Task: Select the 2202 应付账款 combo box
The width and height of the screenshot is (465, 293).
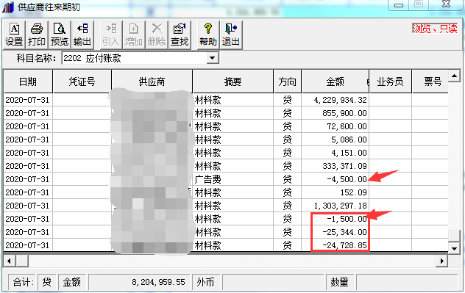Action: [141, 58]
